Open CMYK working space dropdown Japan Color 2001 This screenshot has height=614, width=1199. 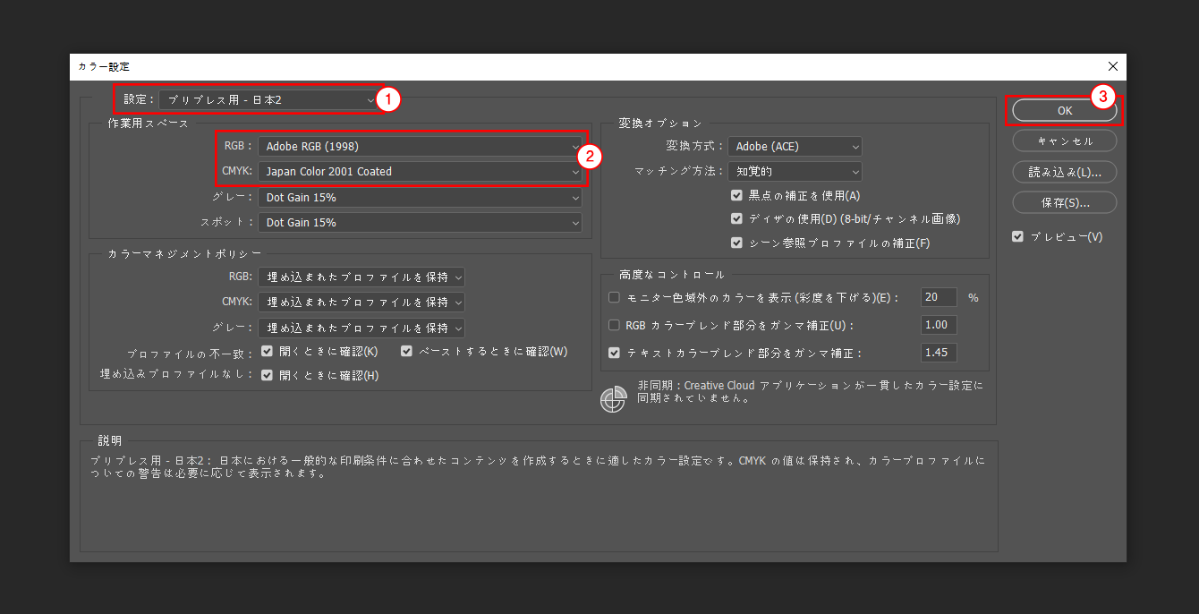pyautogui.click(x=420, y=171)
